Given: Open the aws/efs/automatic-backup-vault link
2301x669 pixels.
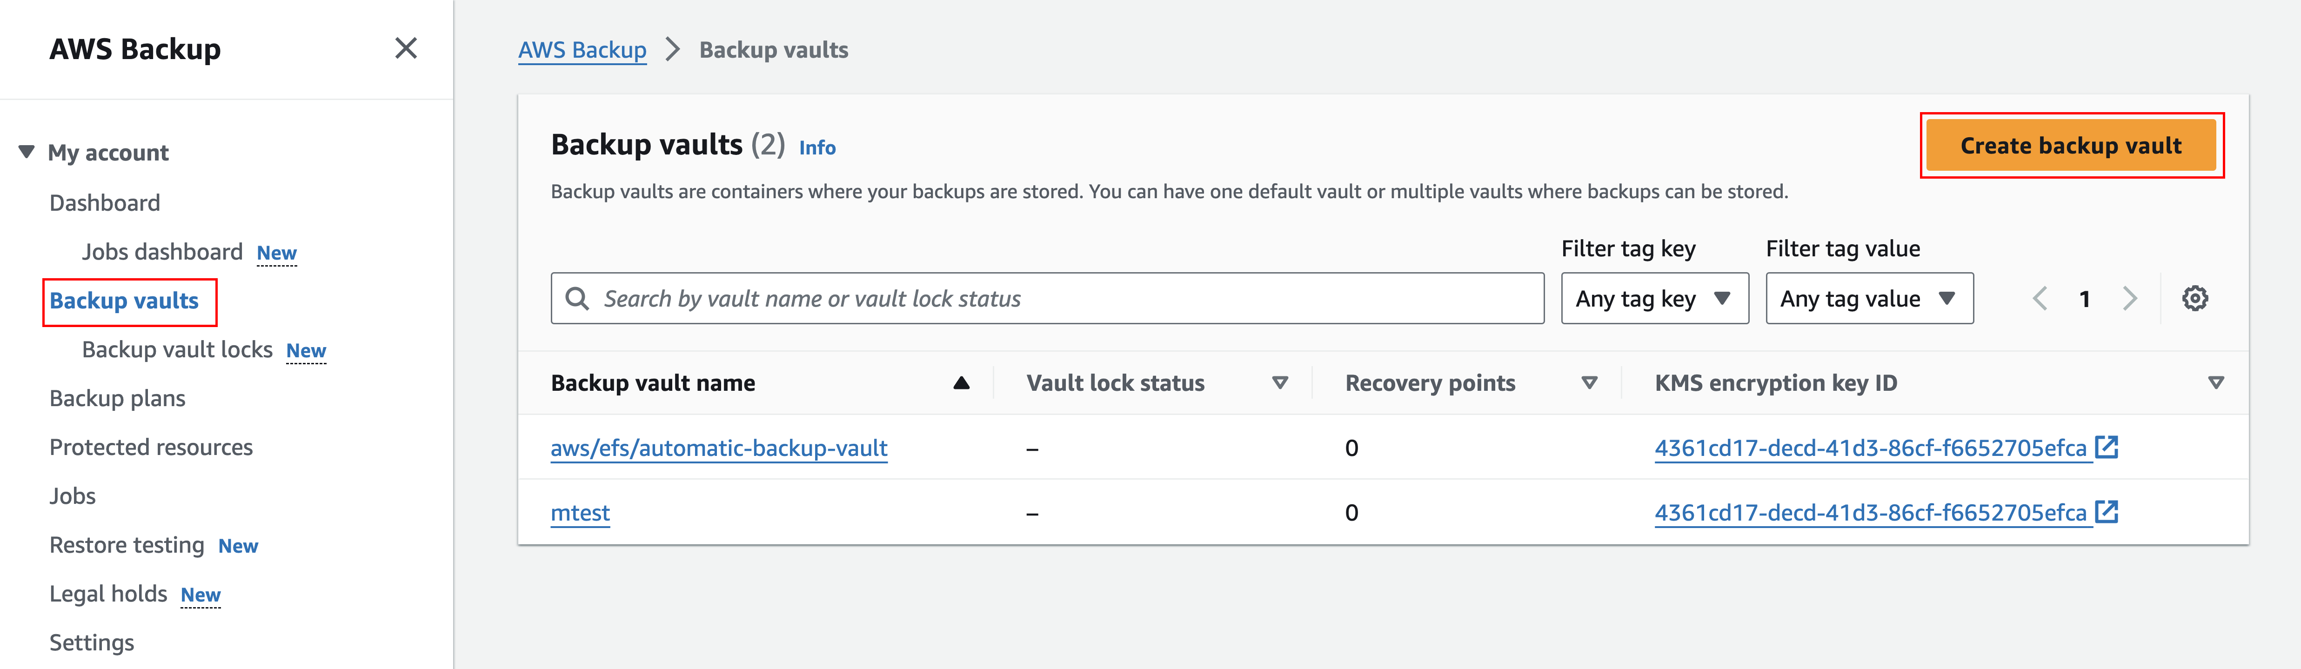Looking at the screenshot, I should (x=718, y=448).
